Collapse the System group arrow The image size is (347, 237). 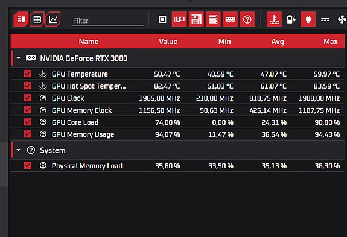pyautogui.click(x=18, y=150)
